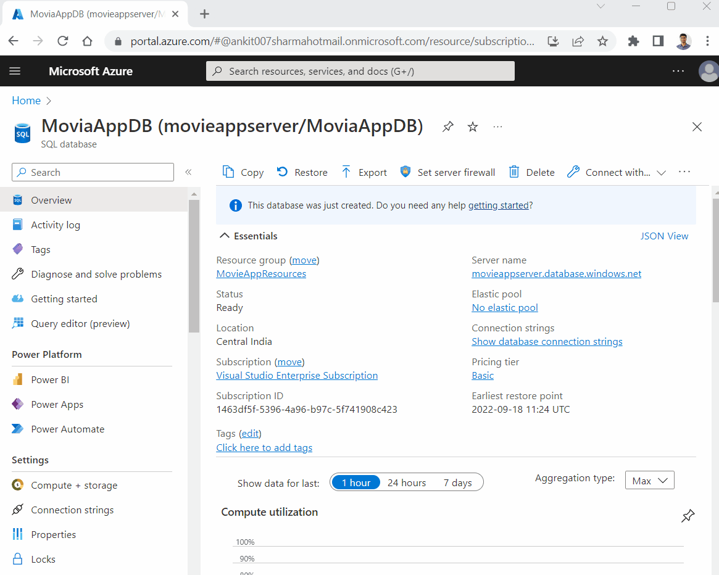
Task: Expand the Connect with dropdown
Action: click(x=661, y=173)
